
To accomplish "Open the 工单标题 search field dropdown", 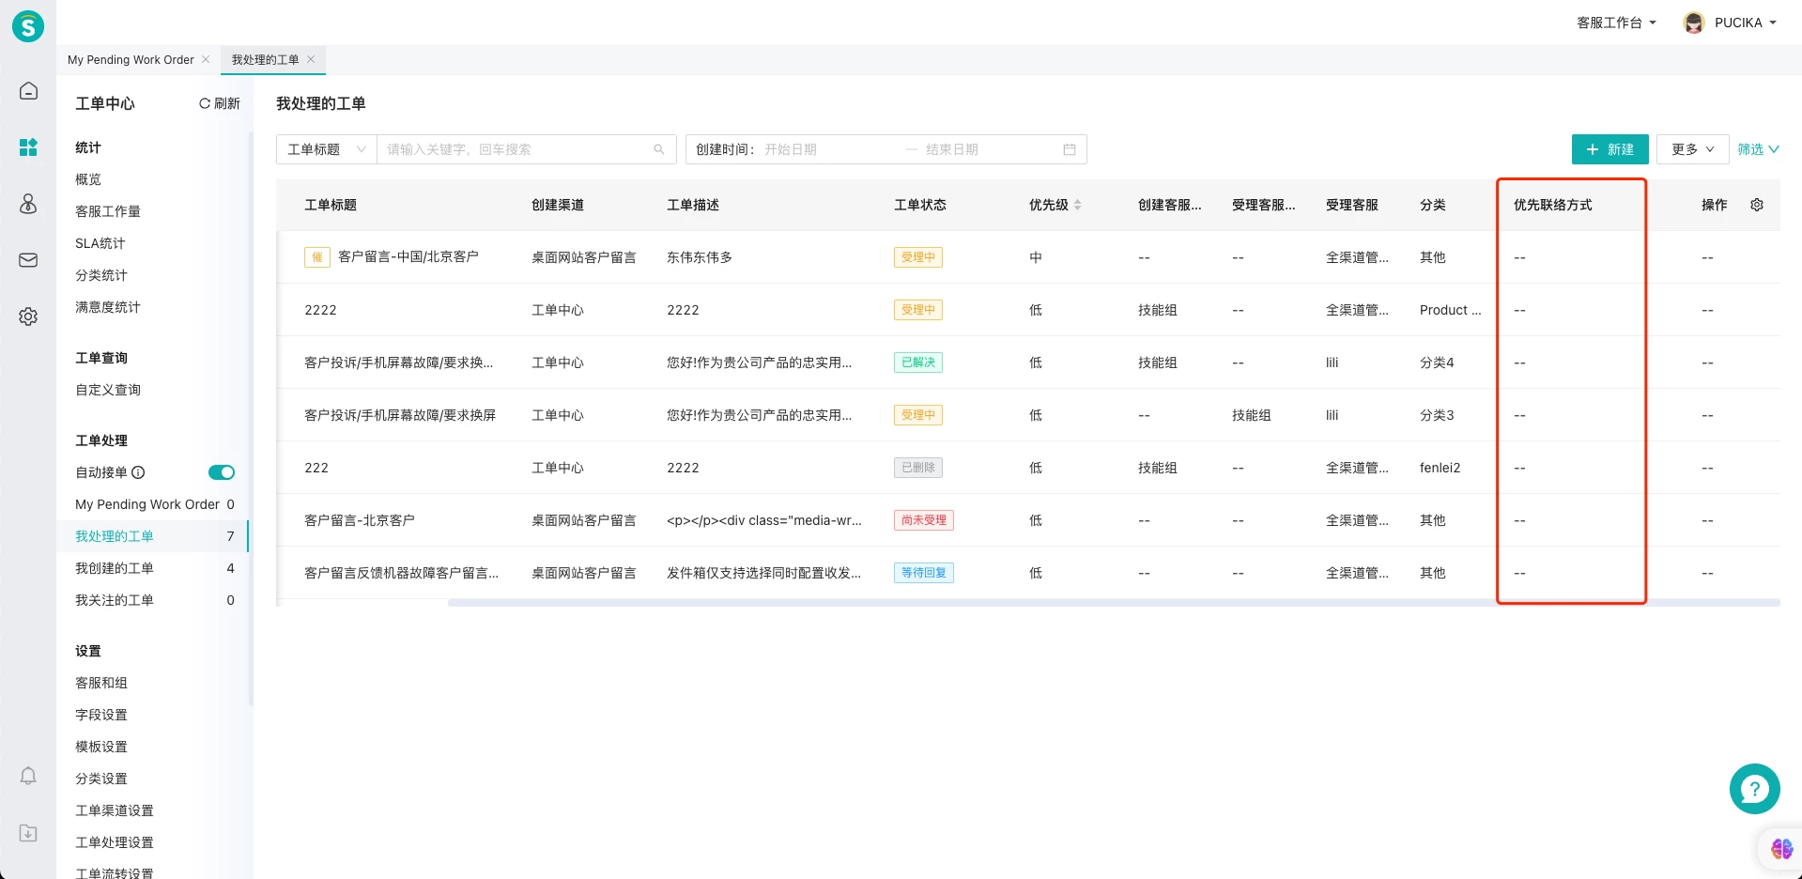I will click(x=327, y=149).
